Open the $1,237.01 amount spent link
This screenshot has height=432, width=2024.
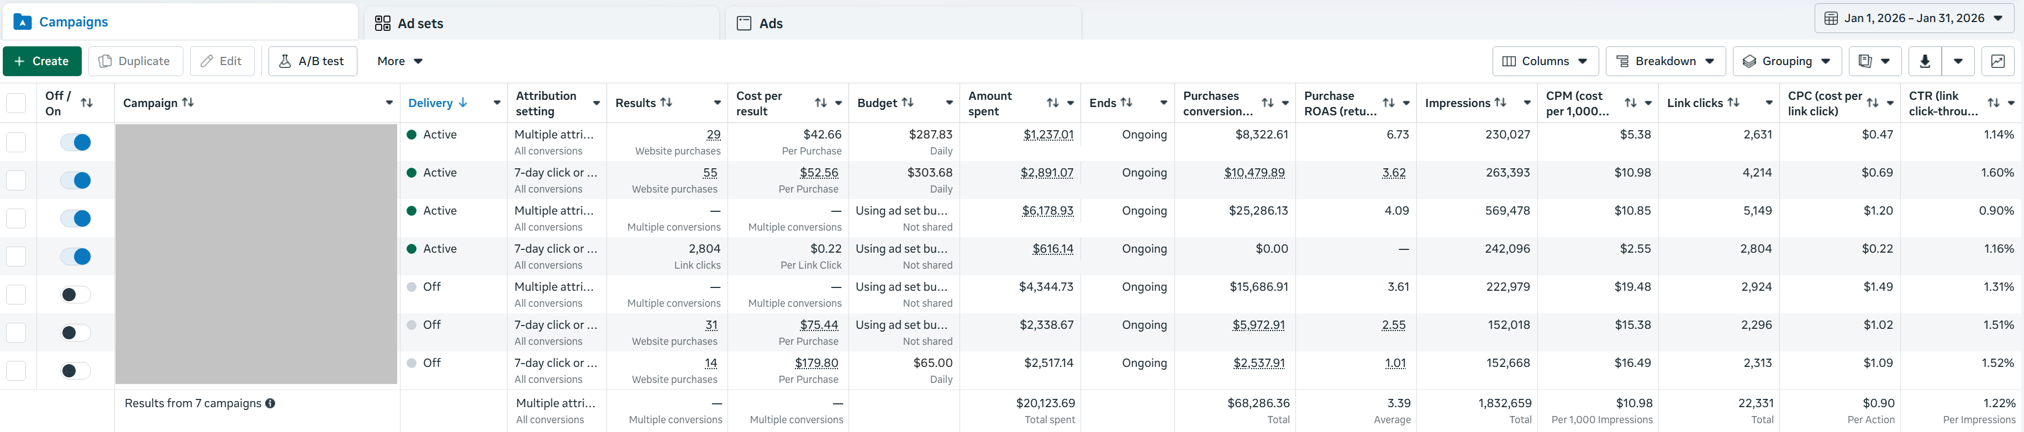pyautogui.click(x=1048, y=135)
